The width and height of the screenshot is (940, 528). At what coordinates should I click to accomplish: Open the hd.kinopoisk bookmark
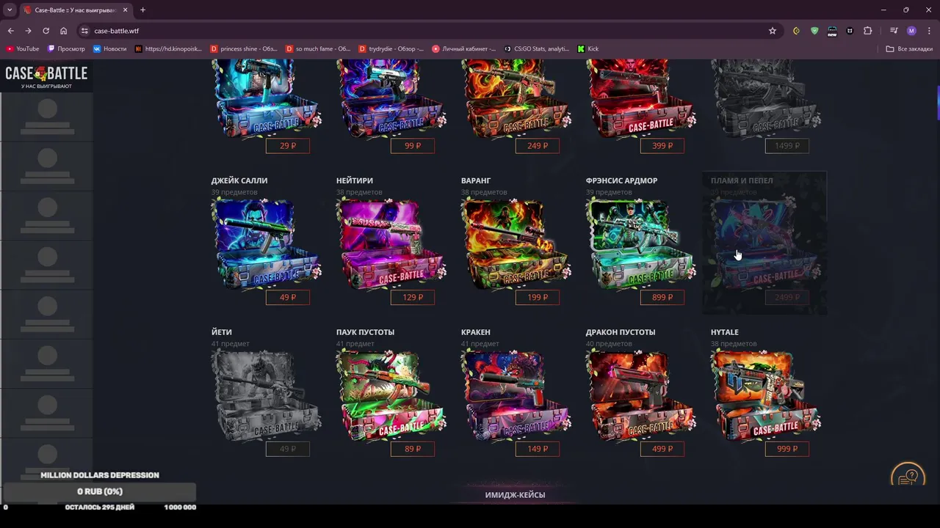(x=168, y=48)
